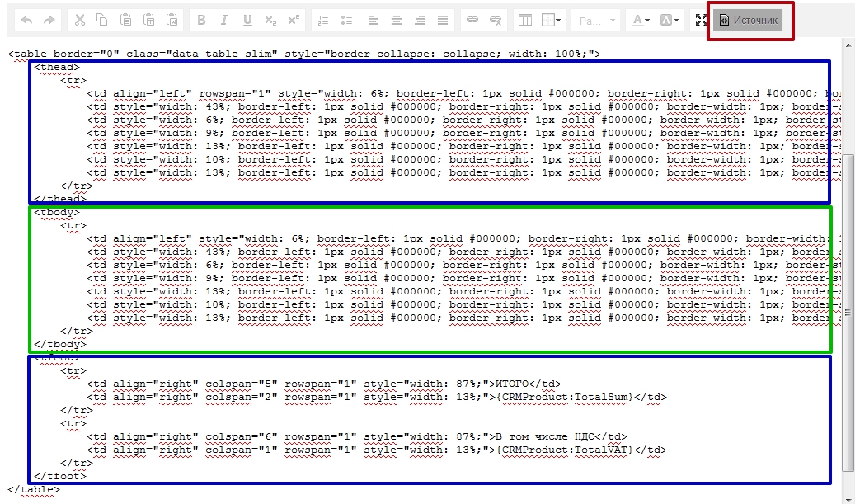Toggle Underline formatting
The height and width of the screenshot is (504, 860).
pos(247,20)
